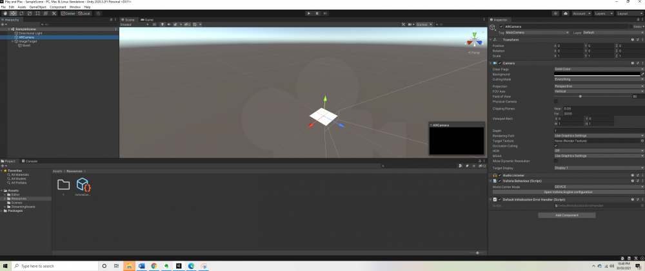Select the Hand tool in toolbar
Image resolution: width=645 pixels, height=271 pixels.
tap(4, 13)
